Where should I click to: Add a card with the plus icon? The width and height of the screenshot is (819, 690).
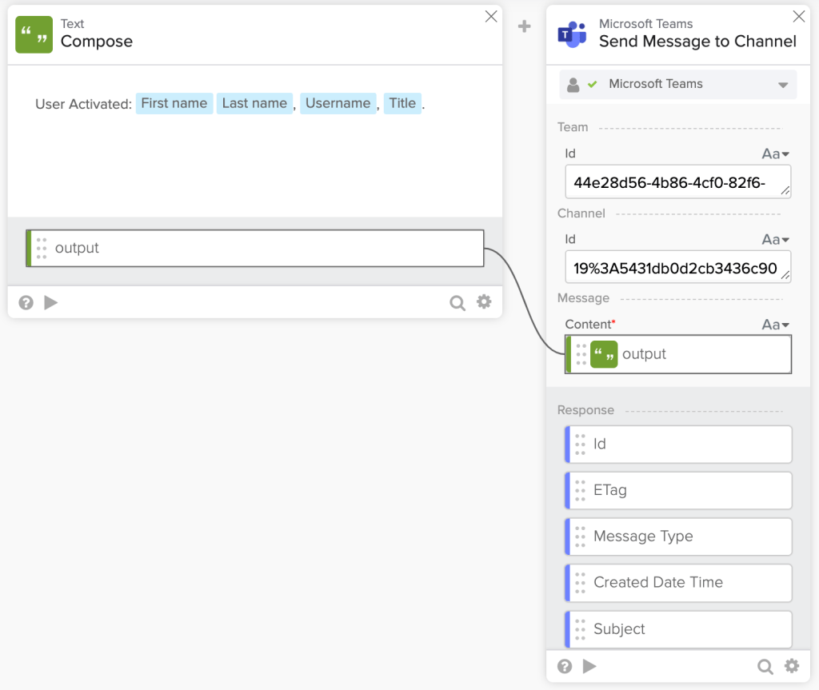524,26
